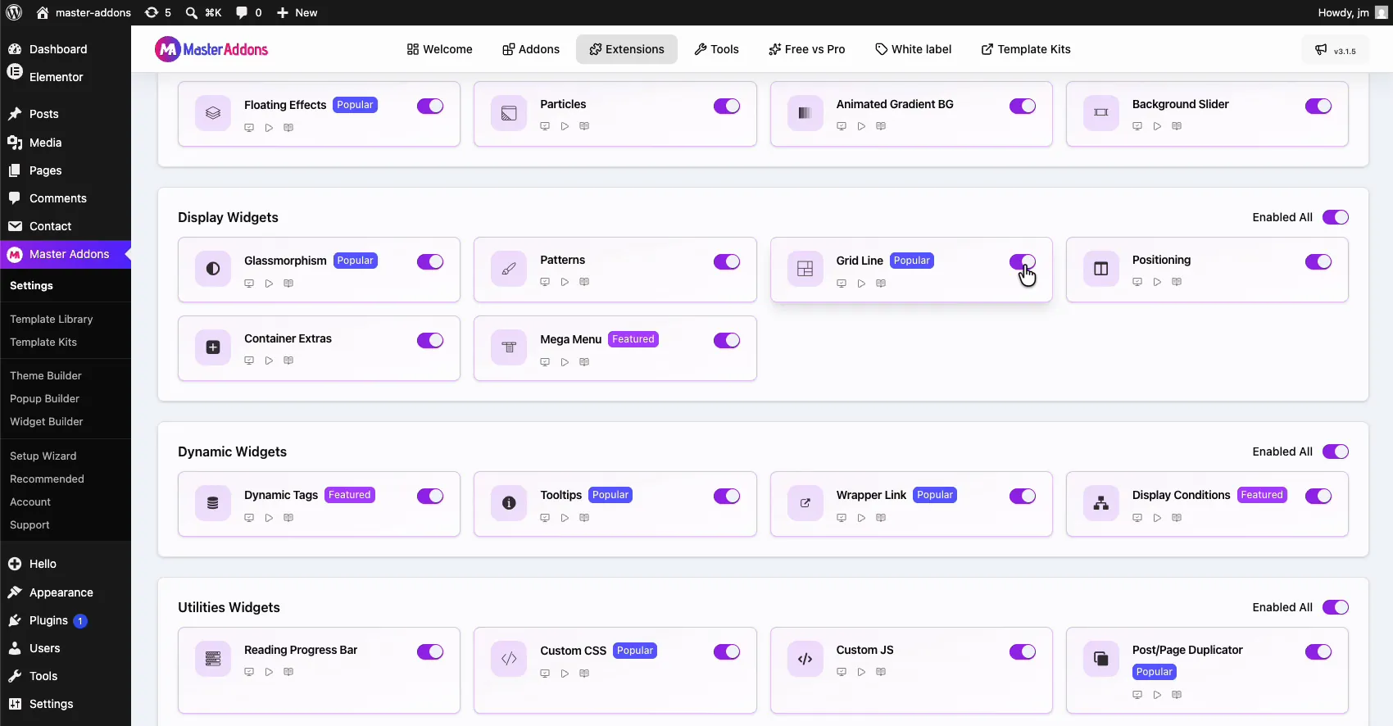This screenshot has width=1393, height=726.
Task: Click the Master Addons logo
Action: (211, 49)
